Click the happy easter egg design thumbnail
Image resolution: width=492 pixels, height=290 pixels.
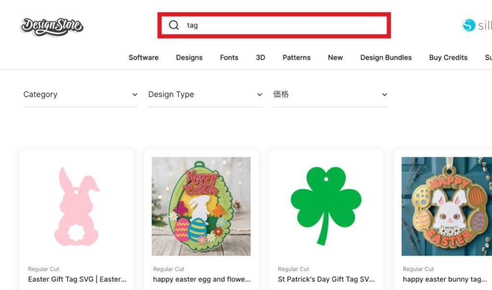[201, 206]
